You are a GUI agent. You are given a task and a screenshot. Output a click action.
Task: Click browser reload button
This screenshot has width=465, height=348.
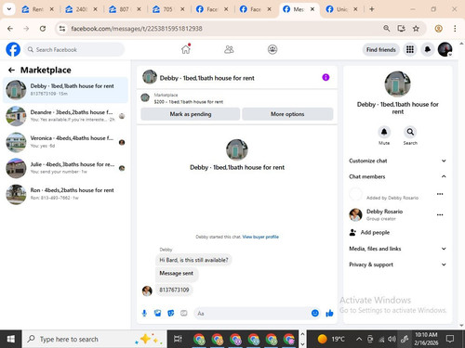coord(43,29)
